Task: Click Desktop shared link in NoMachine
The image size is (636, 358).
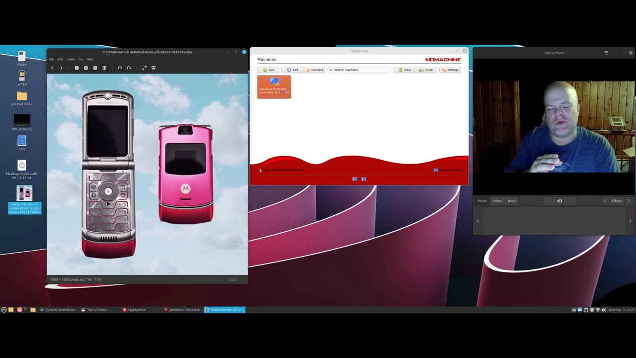Action: (447, 170)
